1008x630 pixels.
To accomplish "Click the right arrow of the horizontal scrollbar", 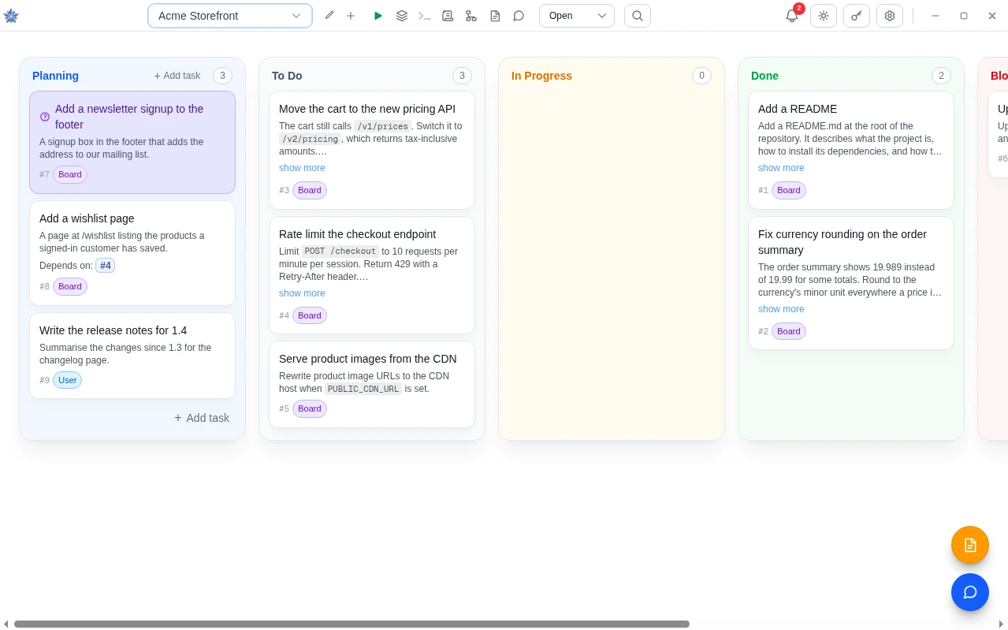I will pos(1002,624).
